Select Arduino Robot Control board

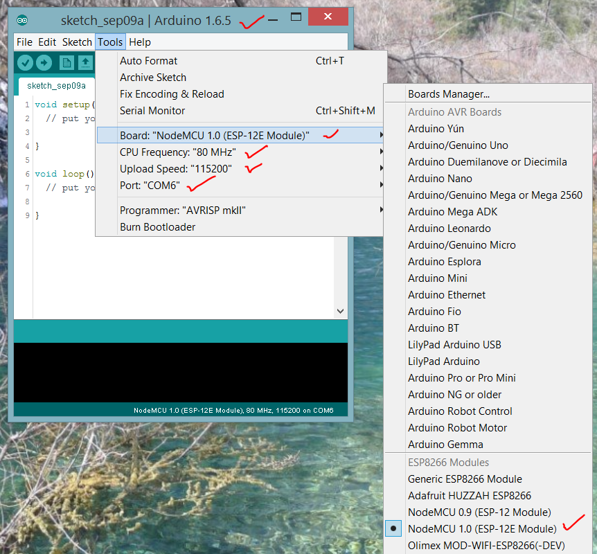pyautogui.click(x=488, y=411)
